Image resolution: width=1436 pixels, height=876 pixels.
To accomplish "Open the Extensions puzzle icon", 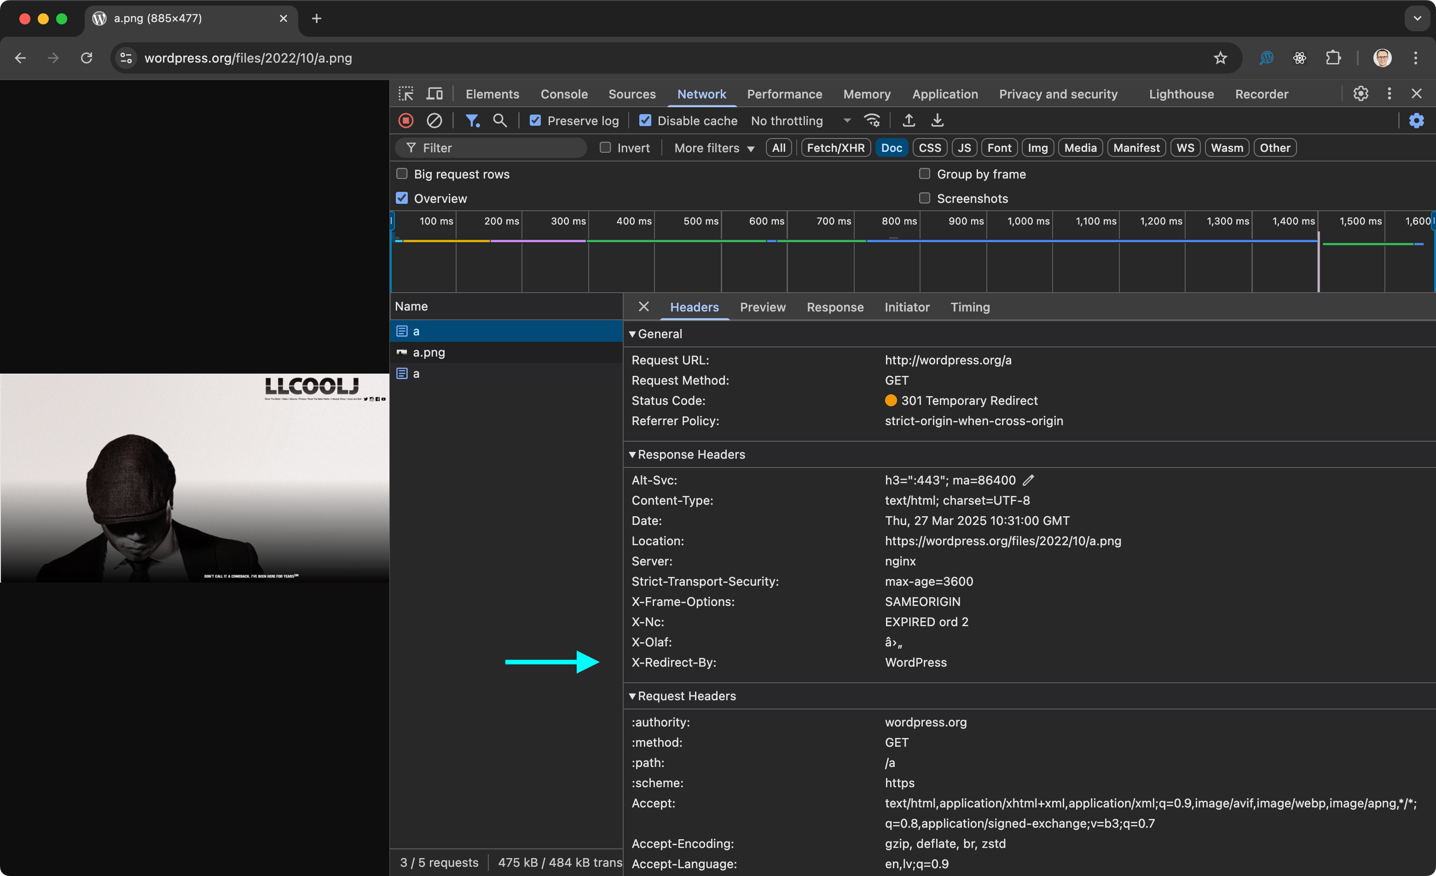I will click(1333, 58).
